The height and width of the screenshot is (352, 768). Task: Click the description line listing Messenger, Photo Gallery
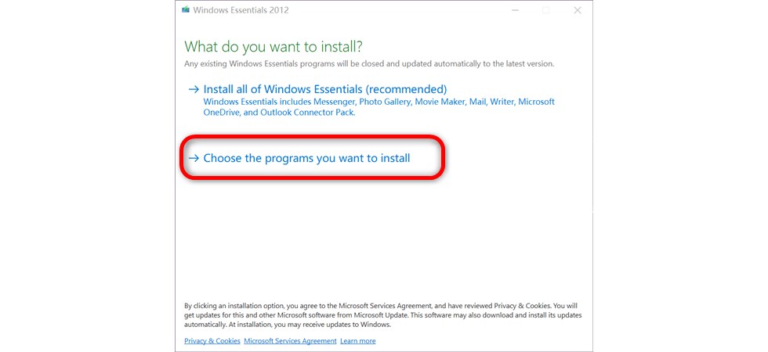click(379, 102)
